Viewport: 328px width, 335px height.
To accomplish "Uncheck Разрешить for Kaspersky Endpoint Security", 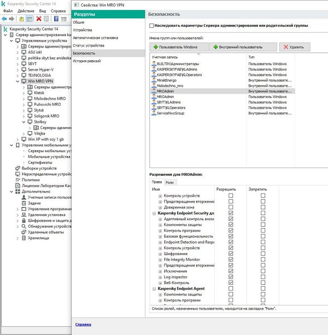I will 231,213.
